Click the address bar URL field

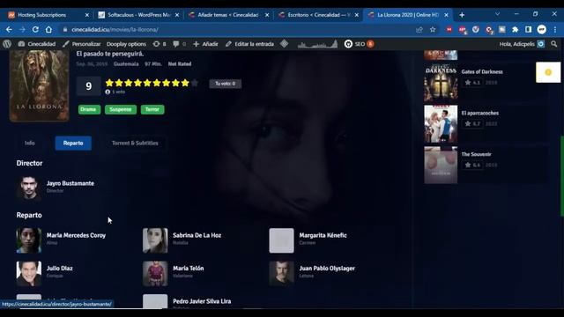pyautogui.click(x=237, y=29)
